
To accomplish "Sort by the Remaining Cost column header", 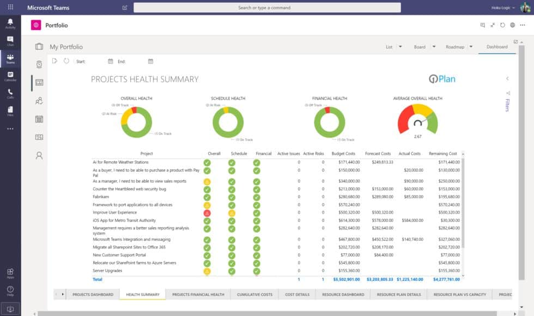I will tap(442, 154).
